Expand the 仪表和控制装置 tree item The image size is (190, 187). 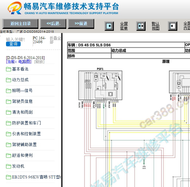point(26,134)
